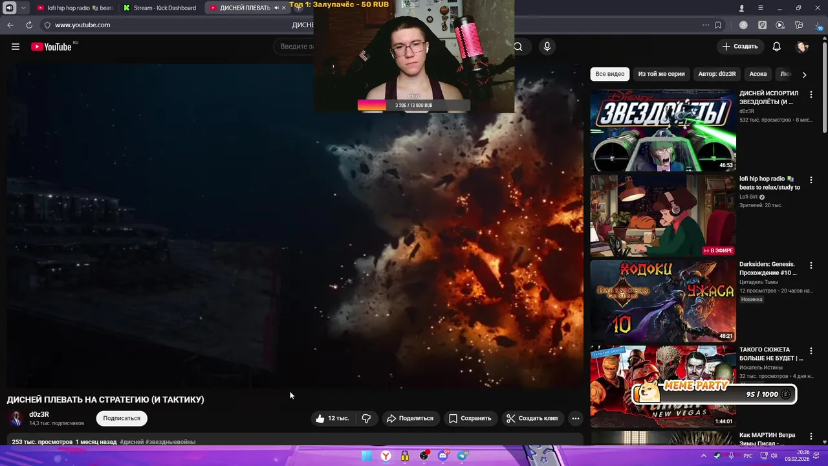Open the Windows Start button
Screen dimensions: 828x466
[367, 456]
